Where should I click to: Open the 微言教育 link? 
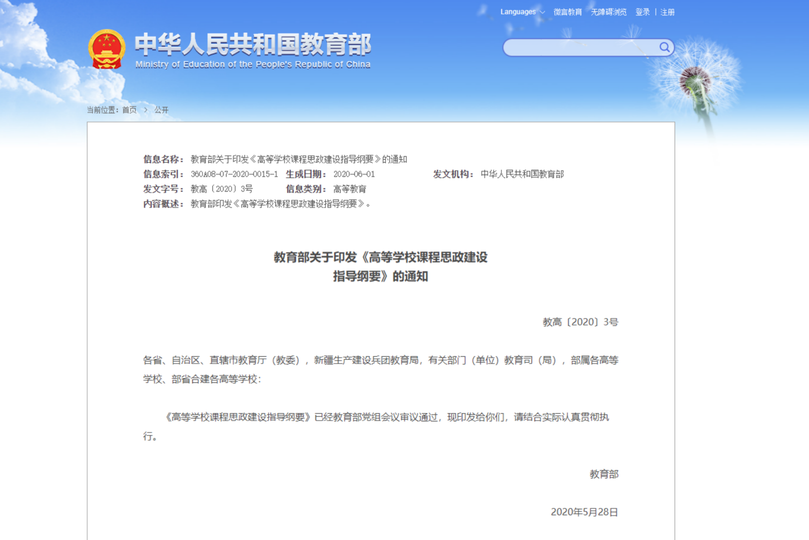tap(567, 12)
